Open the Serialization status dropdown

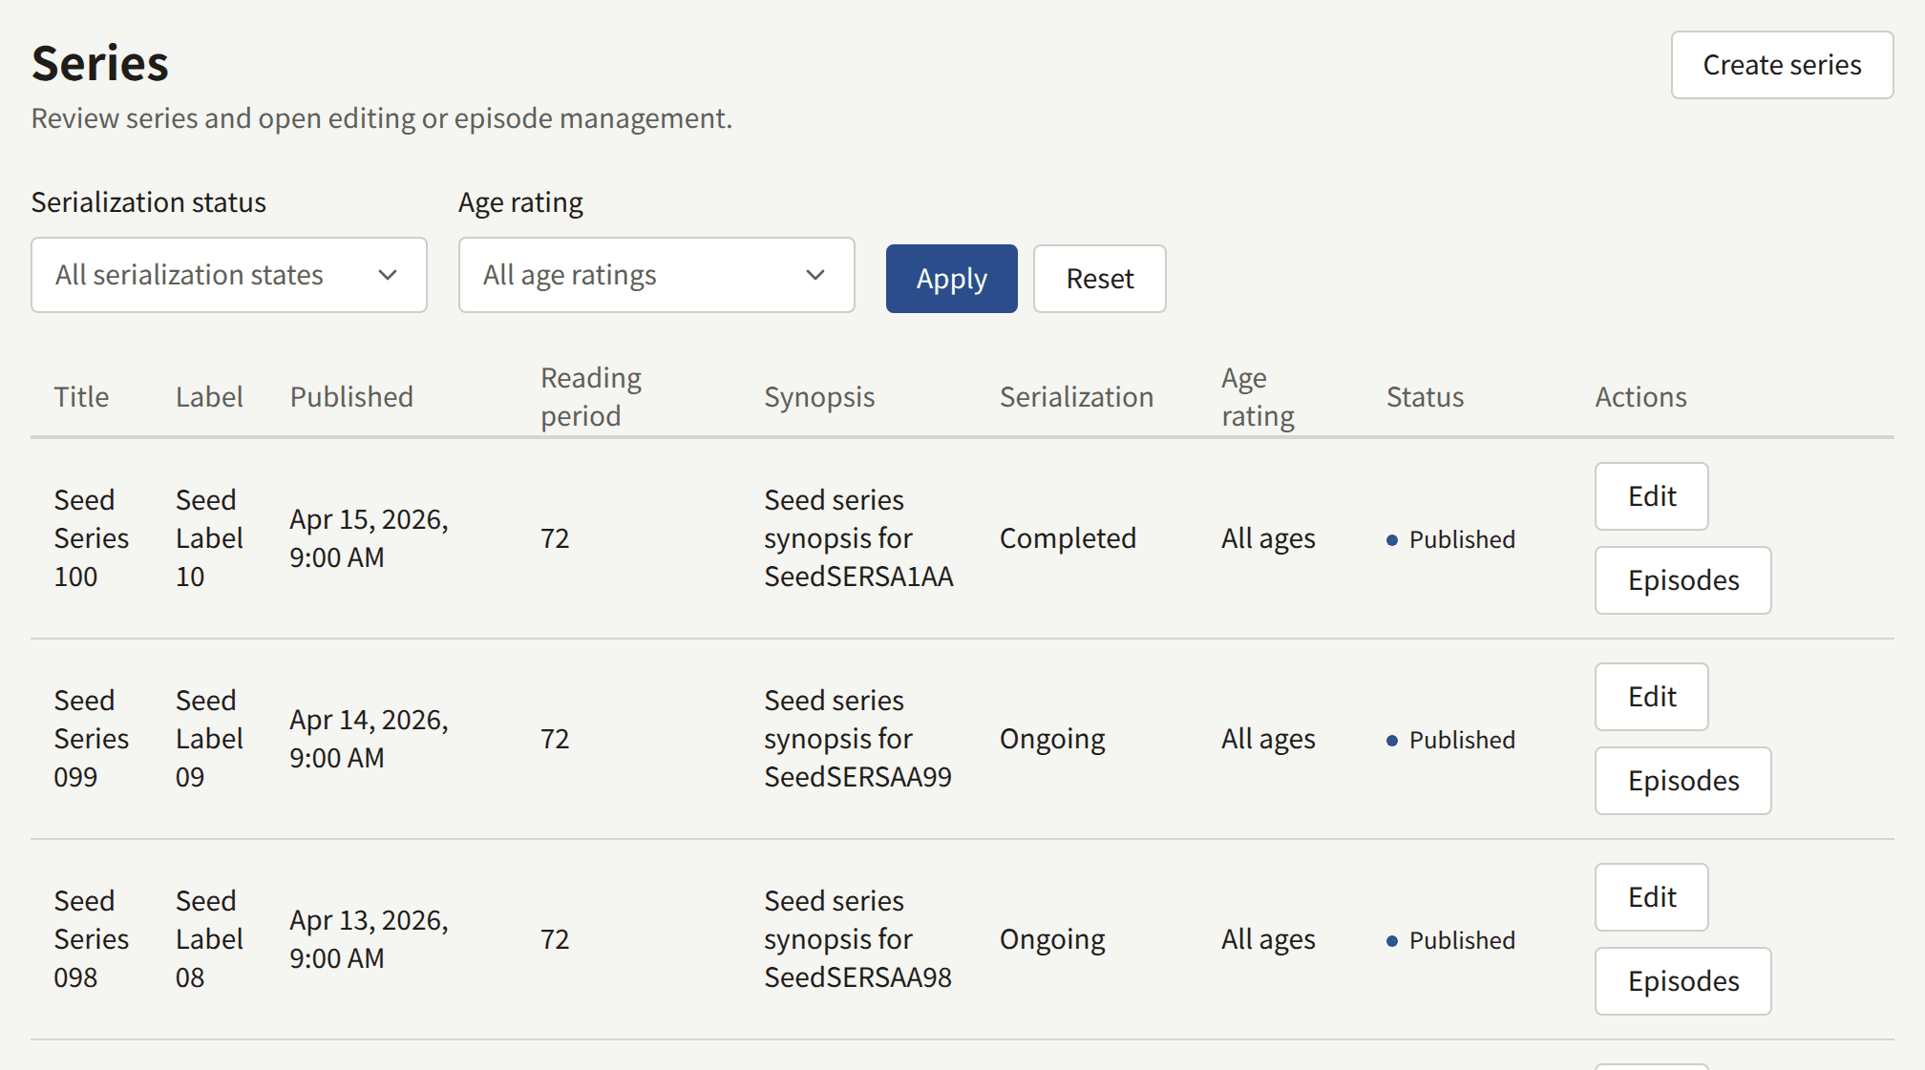(x=229, y=275)
